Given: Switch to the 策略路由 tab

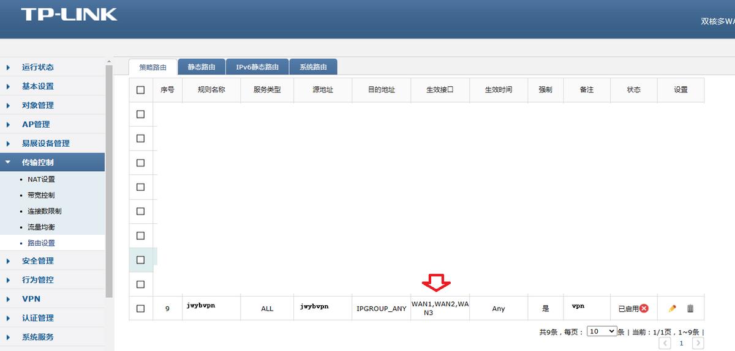Looking at the screenshot, I should pos(153,67).
